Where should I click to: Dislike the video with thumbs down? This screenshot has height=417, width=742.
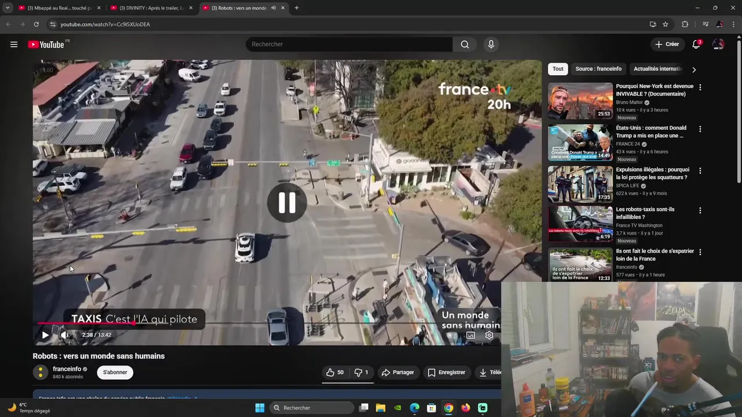coord(361,372)
